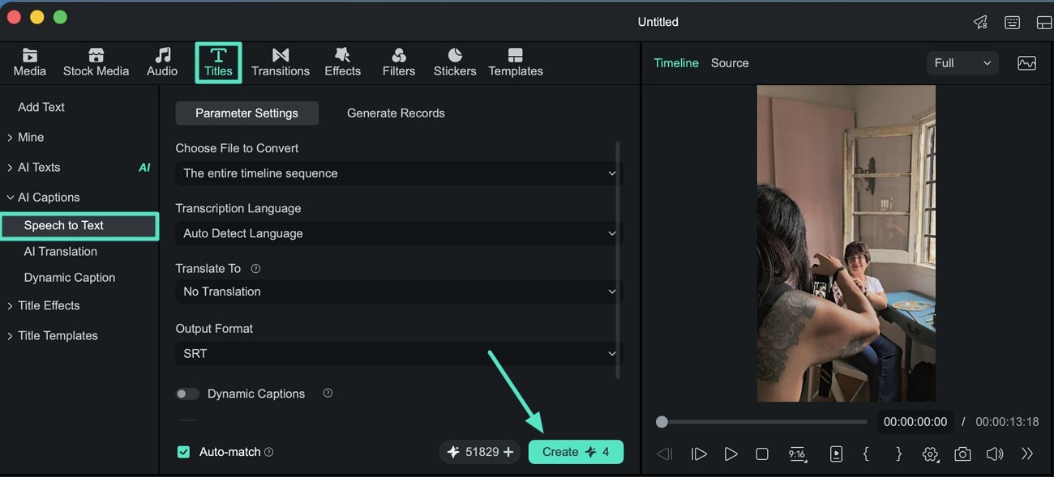Open the 9:16 aspect ratio selector
1054x477 pixels.
pos(798,454)
